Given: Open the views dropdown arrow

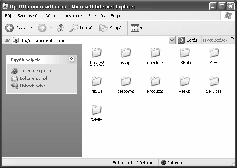Looking at the screenshot, I should point(141,28).
